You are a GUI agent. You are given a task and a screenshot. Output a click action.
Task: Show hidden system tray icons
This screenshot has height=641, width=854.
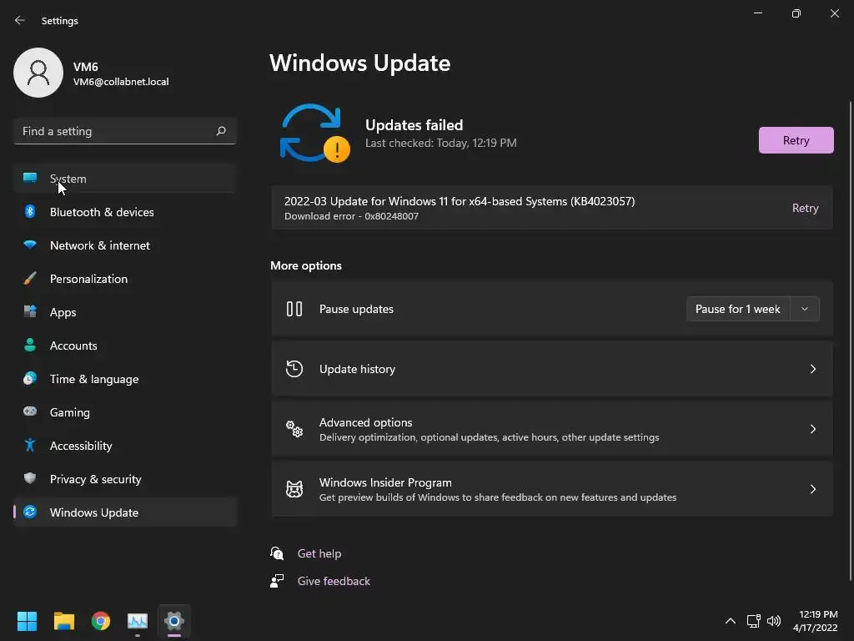(x=731, y=621)
